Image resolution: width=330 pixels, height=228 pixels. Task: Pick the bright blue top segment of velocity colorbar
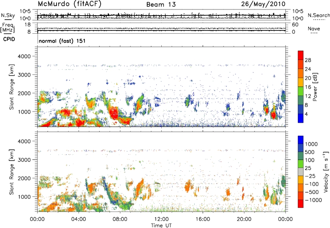301,140
